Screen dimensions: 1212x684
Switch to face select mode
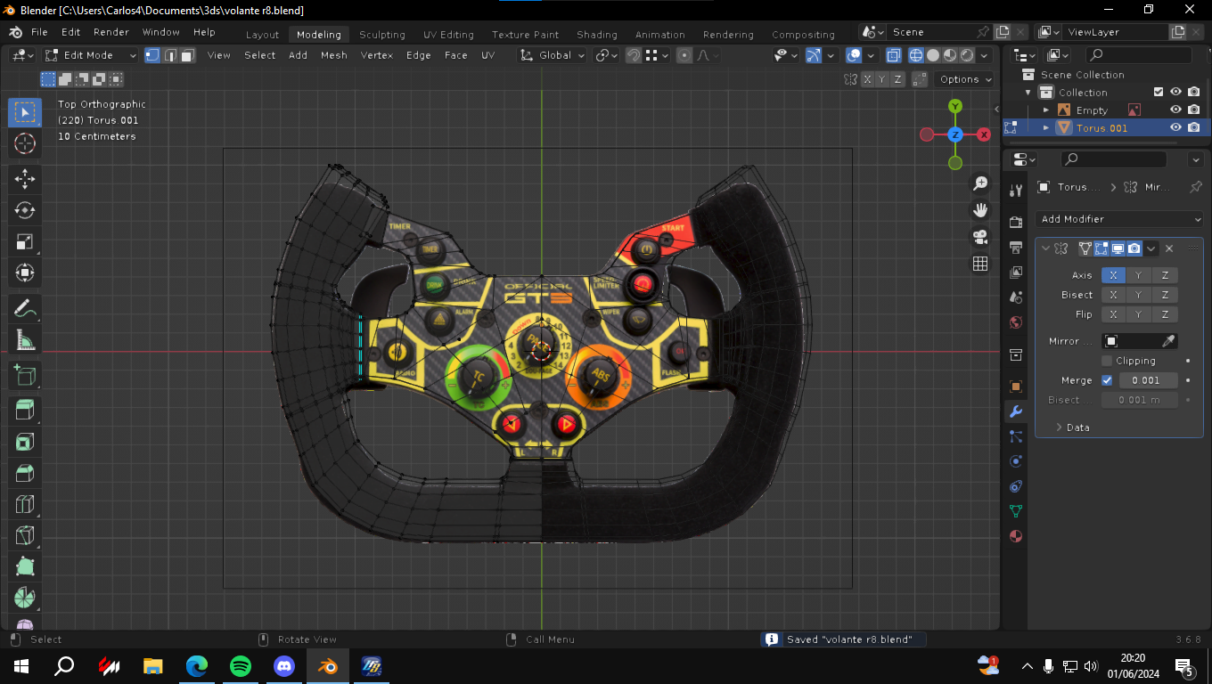click(187, 55)
